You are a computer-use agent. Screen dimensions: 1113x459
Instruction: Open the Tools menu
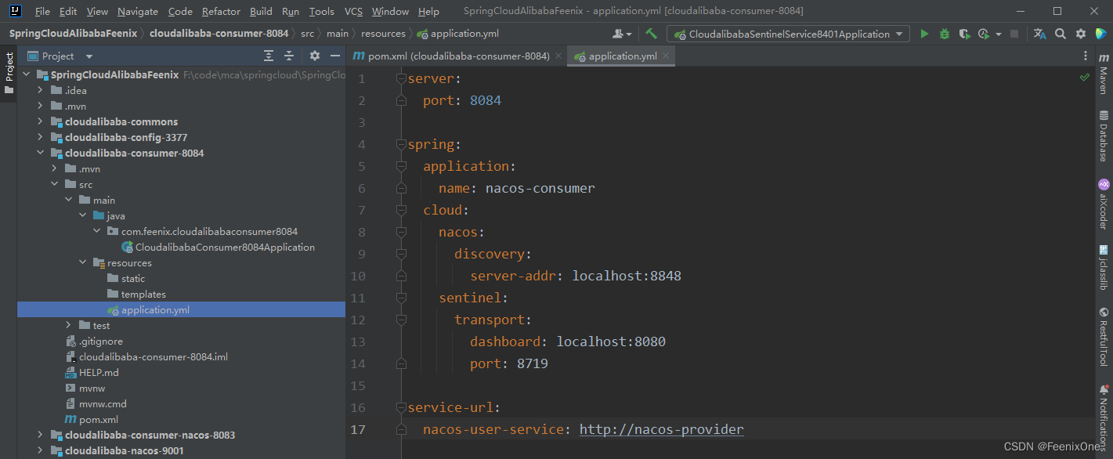tap(321, 11)
